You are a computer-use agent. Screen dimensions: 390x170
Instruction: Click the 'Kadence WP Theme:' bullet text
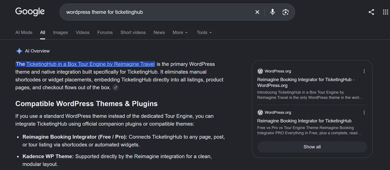(x=48, y=157)
